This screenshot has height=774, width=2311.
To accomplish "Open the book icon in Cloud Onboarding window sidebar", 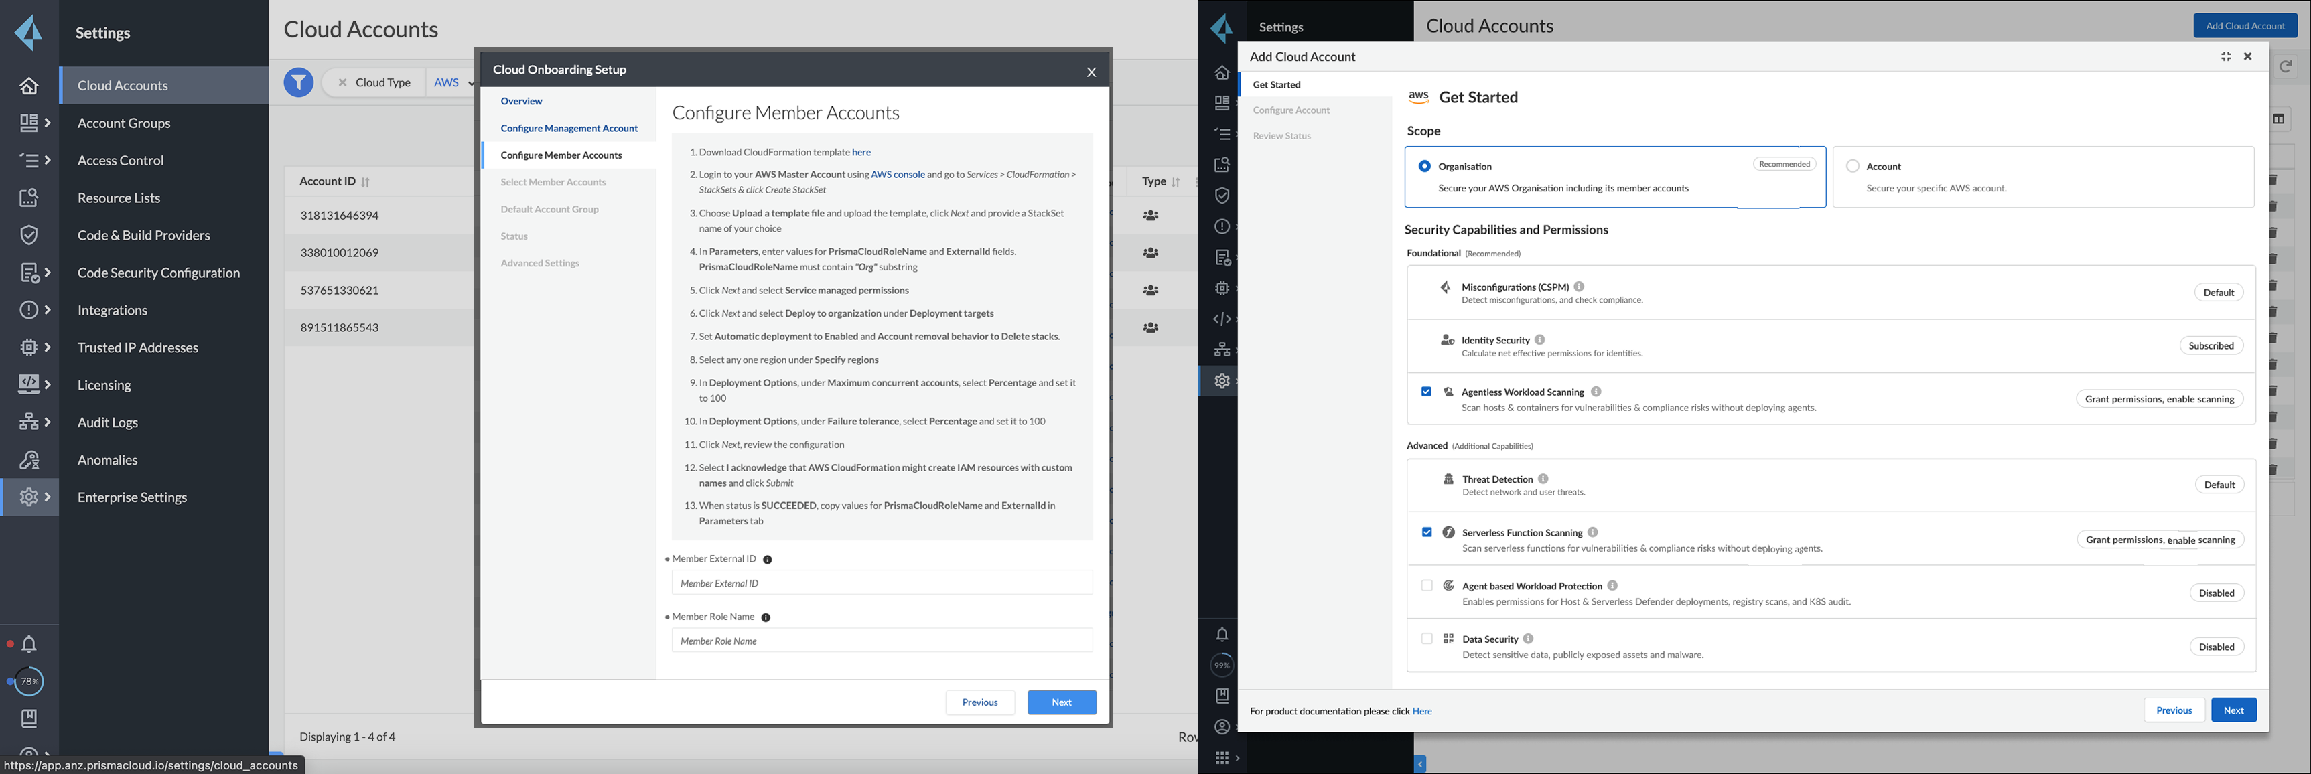I will 29,718.
